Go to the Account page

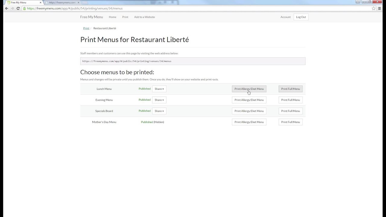(x=286, y=17)
